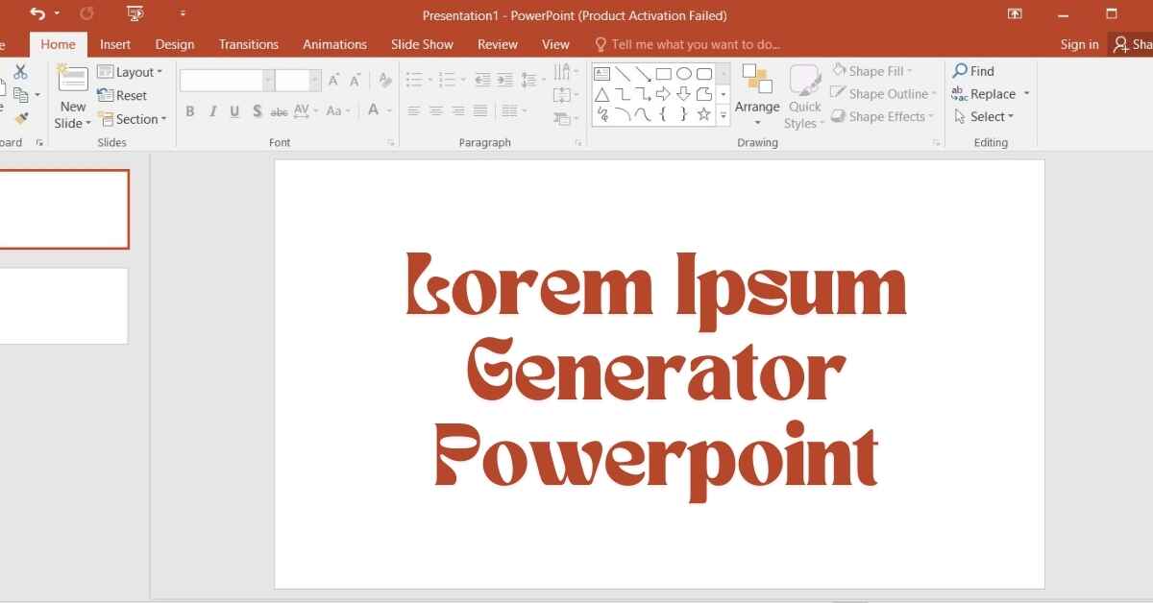Start slideshow from beginning via quick access icon

pos(135,14)
